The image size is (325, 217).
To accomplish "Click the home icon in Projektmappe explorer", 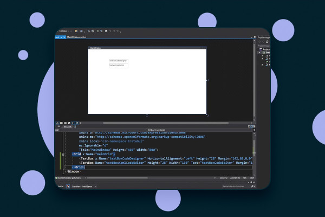I will [267, 42].
